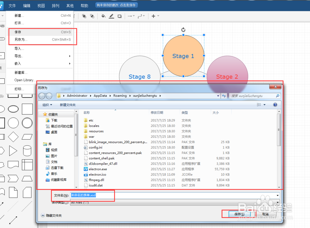Pick the trapezoid shape from the palette
The height and width of the screenshot is (228, 310).
27,178
